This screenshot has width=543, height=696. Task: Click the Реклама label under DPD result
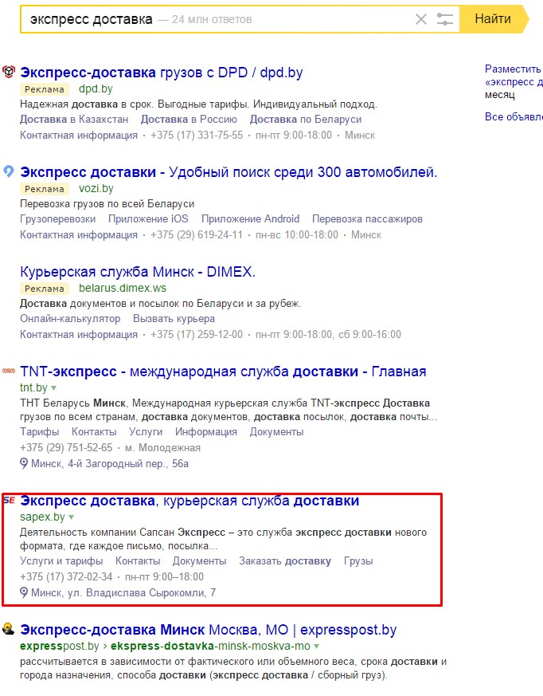45,89
